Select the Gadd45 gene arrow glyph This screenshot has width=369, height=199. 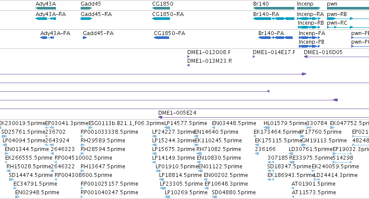(86, 8)
